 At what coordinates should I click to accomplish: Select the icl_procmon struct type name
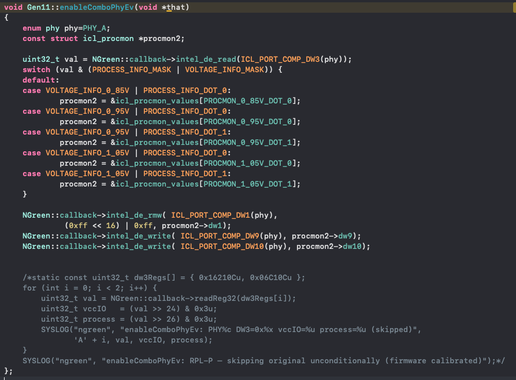tap(108, 39)
